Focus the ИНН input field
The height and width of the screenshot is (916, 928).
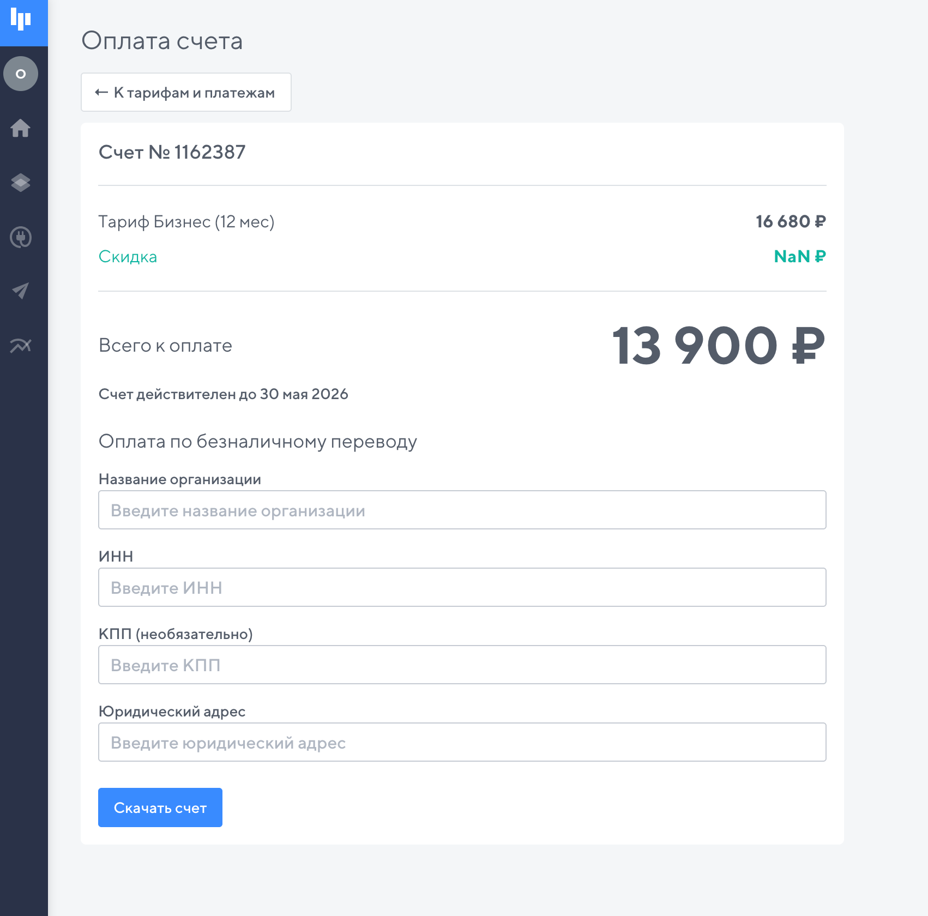coord(462,587)
